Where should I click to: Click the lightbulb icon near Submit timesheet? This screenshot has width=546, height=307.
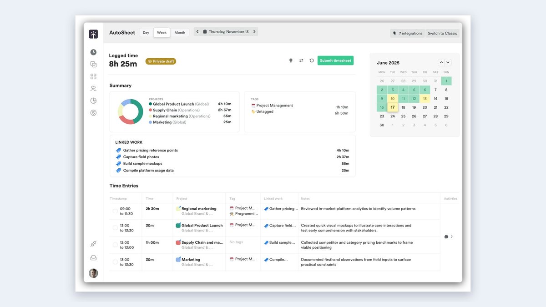coord(291,60)
